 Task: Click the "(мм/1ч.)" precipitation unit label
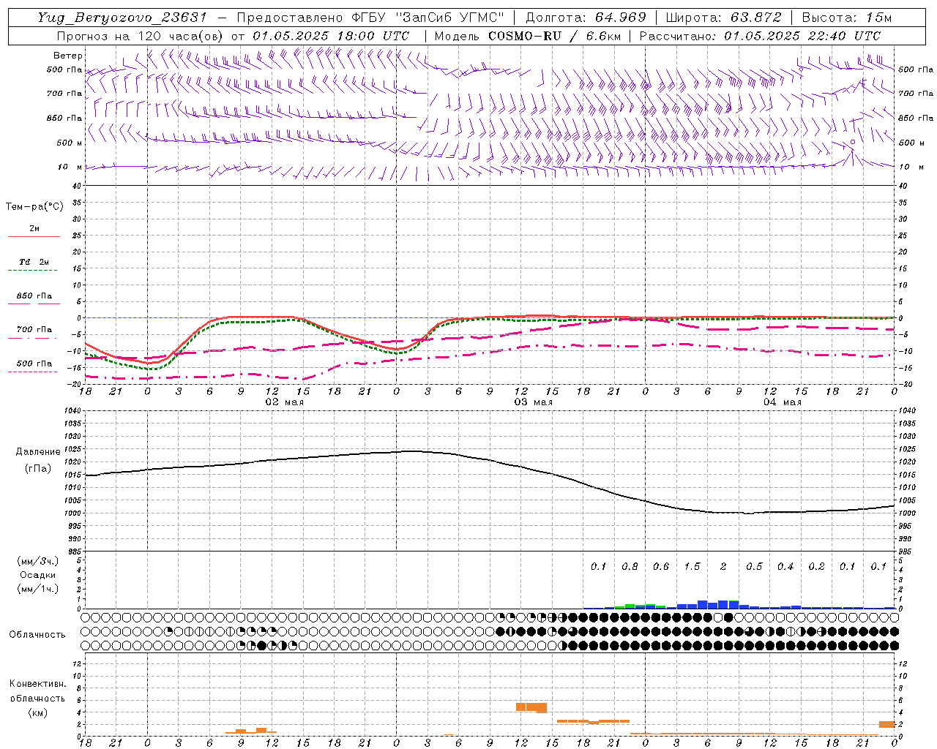[x=38, y=589]
